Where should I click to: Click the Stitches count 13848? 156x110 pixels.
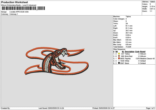(152, 2)
